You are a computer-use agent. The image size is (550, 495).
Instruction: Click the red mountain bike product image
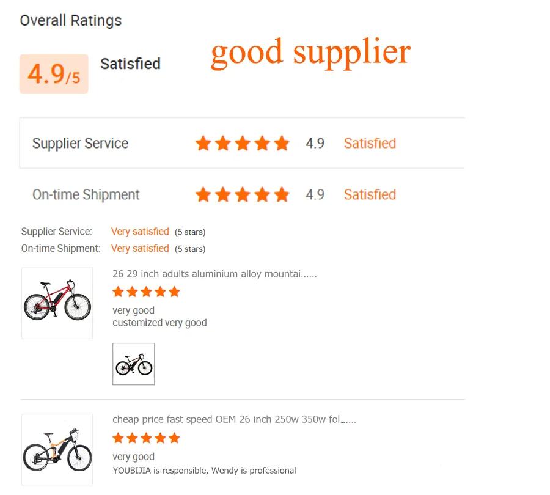pos(57,303)
